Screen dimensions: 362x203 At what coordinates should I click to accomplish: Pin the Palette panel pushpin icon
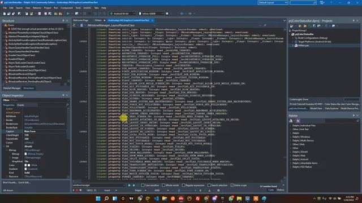[x=354, y=116]
